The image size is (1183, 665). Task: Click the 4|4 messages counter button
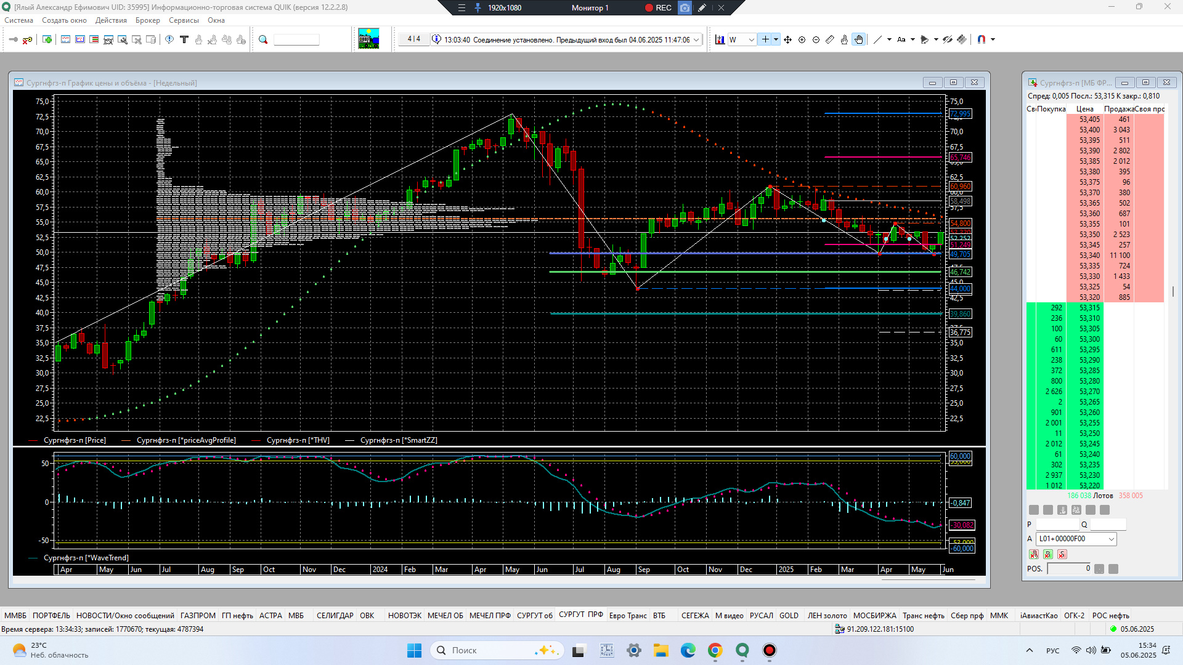[413, 39]
